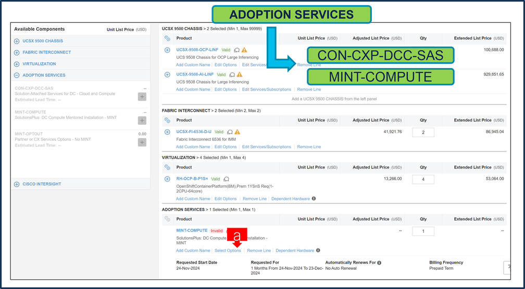The width and height of the screenshot is (525, 289).
Task: Click Adoption Services table header group icon
Action: click(x=167, y=219)
